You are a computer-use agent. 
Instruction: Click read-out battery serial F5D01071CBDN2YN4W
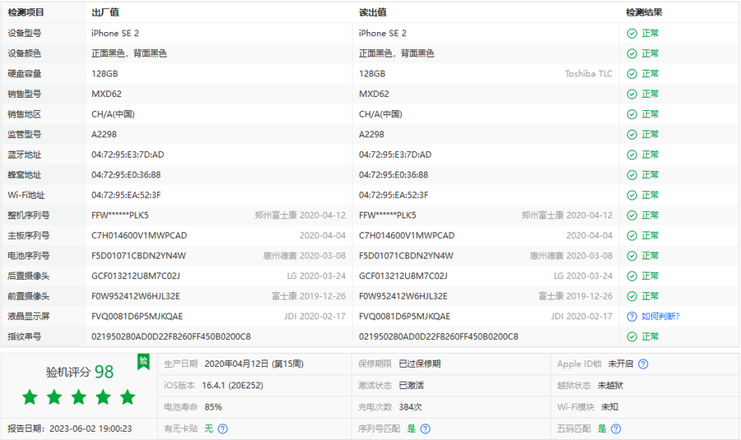[406, 256]
